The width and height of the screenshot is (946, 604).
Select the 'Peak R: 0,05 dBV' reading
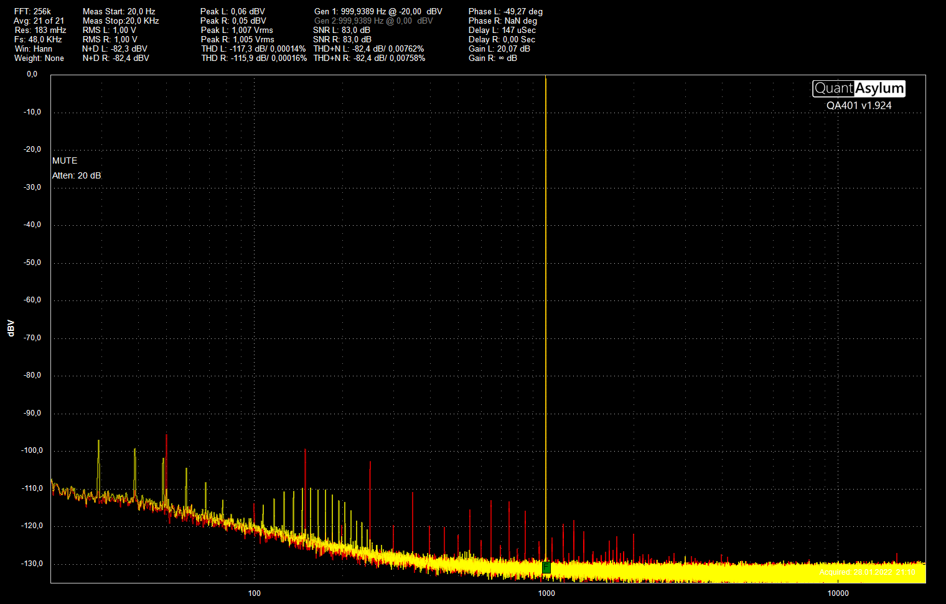pos(233,21)
